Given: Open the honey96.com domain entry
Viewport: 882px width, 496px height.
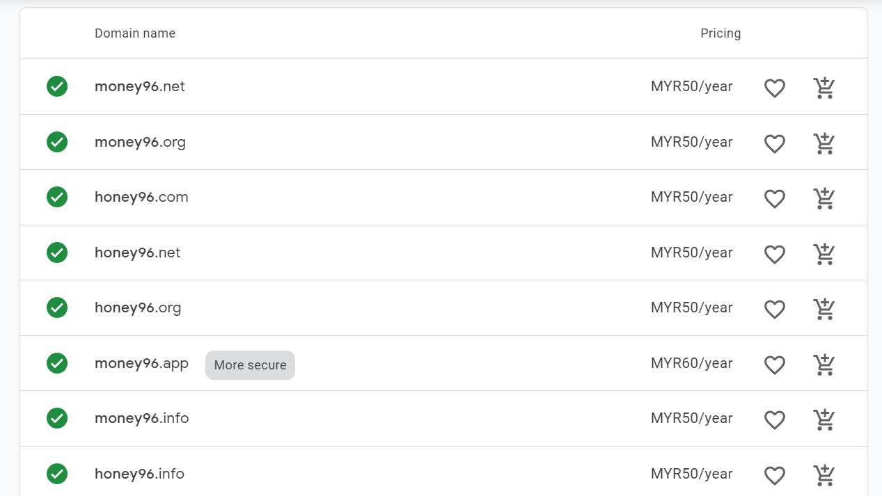Looking at the screenshot, I should [x=141, y=198].
